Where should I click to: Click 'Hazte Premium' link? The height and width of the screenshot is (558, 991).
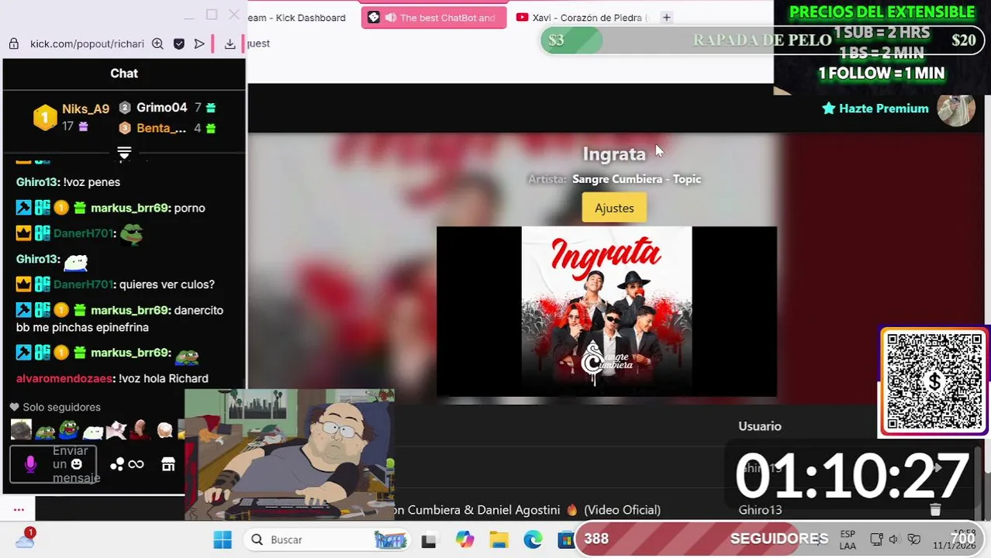coord(875,108)
